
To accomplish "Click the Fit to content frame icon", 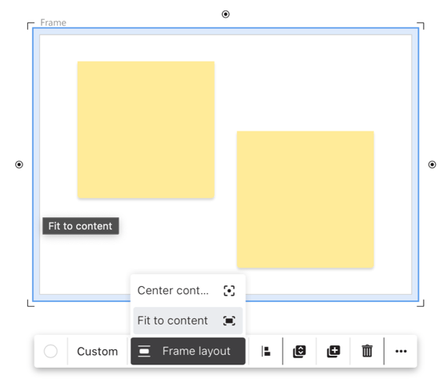I will [229, 321].
